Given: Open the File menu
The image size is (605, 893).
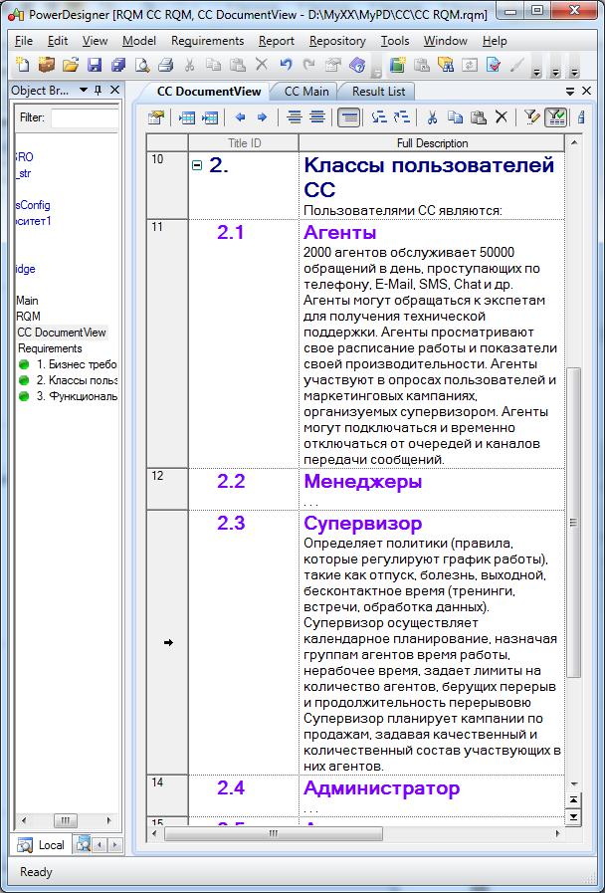Looking at the screenshot, I should (x=23, y=41).
